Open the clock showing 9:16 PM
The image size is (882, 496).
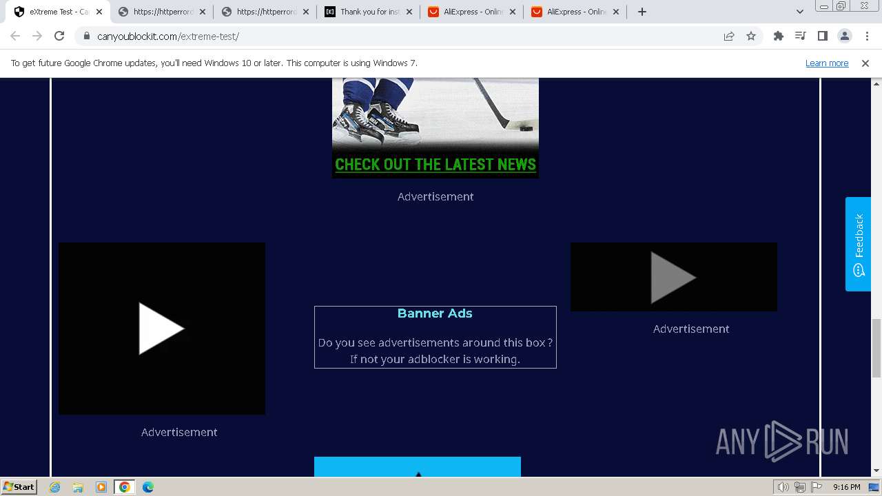pyautogui.click(x=846, y=487)
